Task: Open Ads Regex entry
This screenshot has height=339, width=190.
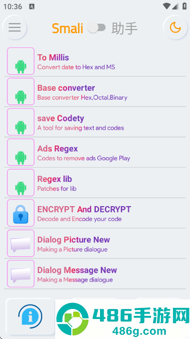Action: click(x=95, y=152)
